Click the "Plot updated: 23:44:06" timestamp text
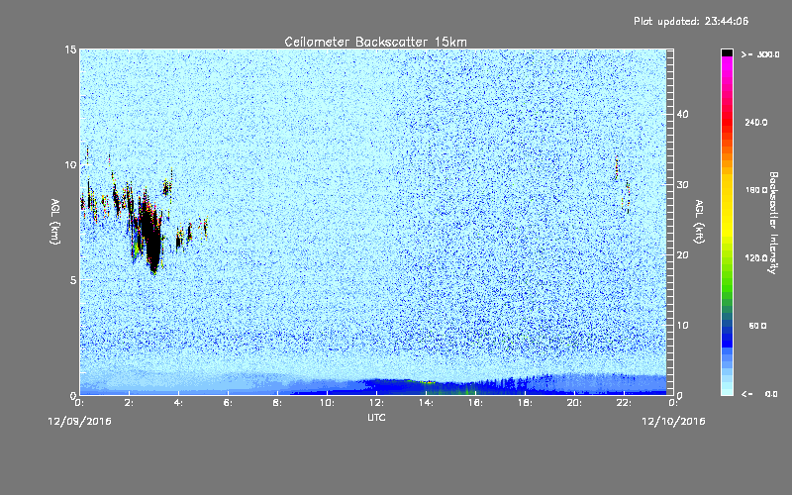This screenshot has height=495, width=792. click(x=691, y=21)
